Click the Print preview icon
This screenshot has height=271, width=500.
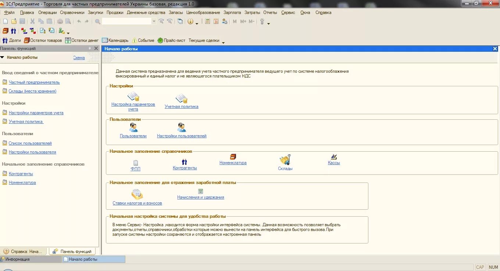coord(68,21)
